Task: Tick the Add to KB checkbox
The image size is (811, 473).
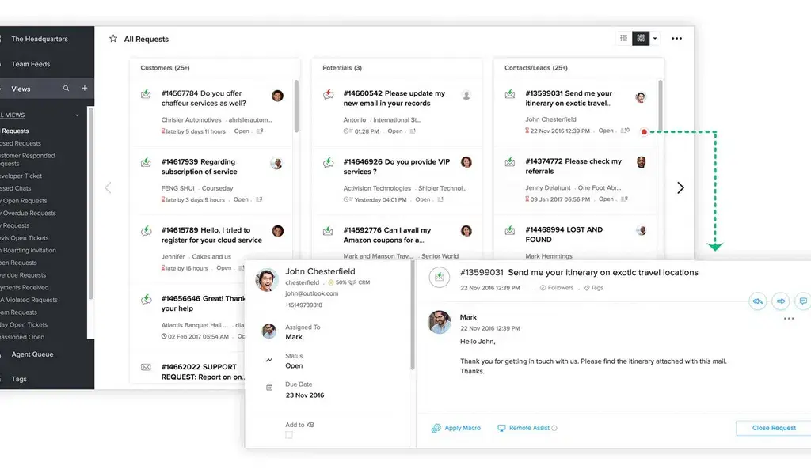Action: point(288,435)
